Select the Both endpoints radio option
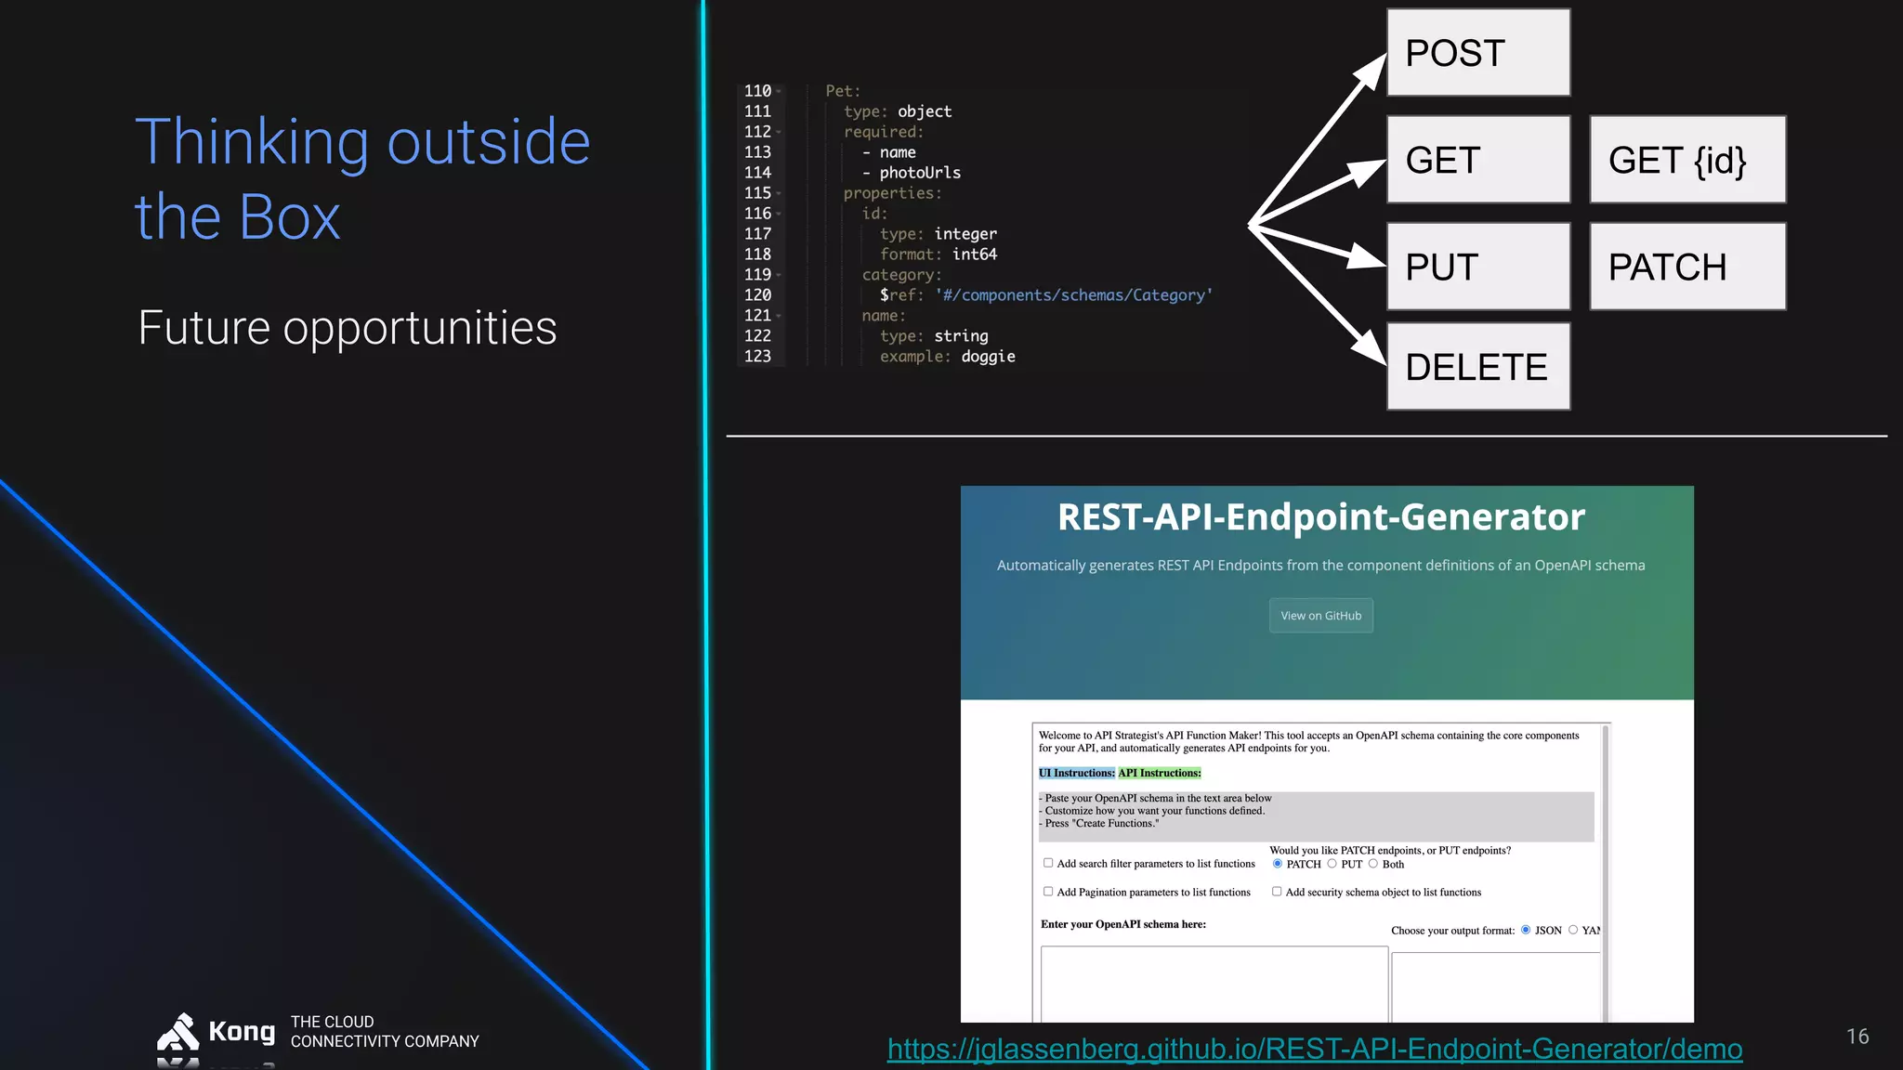 [1372, 864]
